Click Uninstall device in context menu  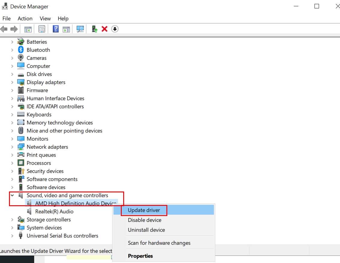pyautogui.click(x=146, y=230)
